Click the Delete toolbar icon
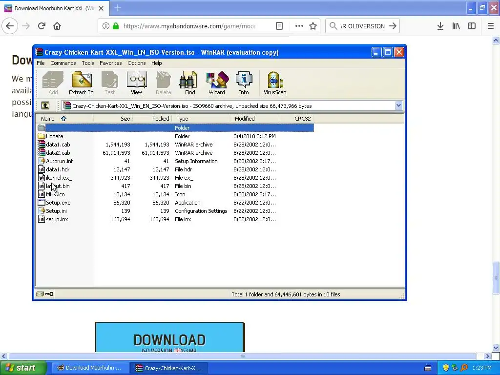500x375 pixels. (x=163, y=83)
